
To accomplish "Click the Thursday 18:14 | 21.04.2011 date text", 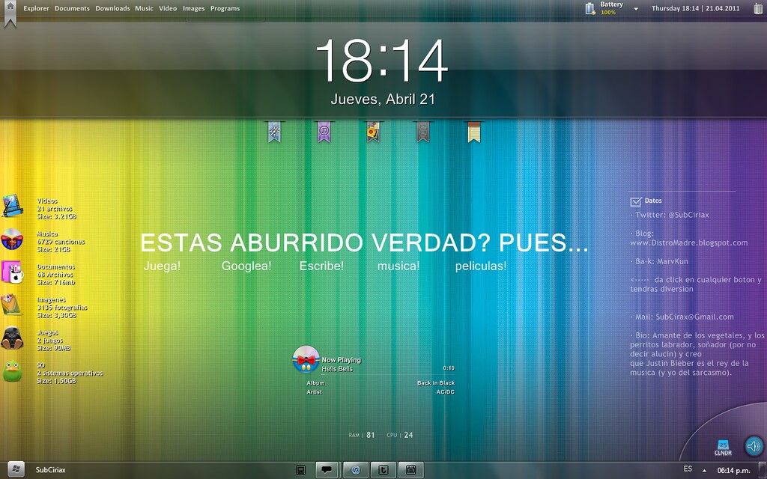I will coord(696,8).
